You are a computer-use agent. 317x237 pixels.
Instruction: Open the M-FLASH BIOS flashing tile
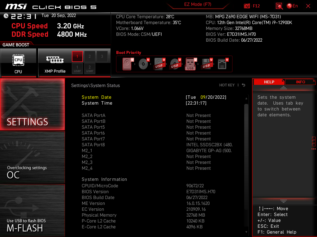tap(32, 210)
